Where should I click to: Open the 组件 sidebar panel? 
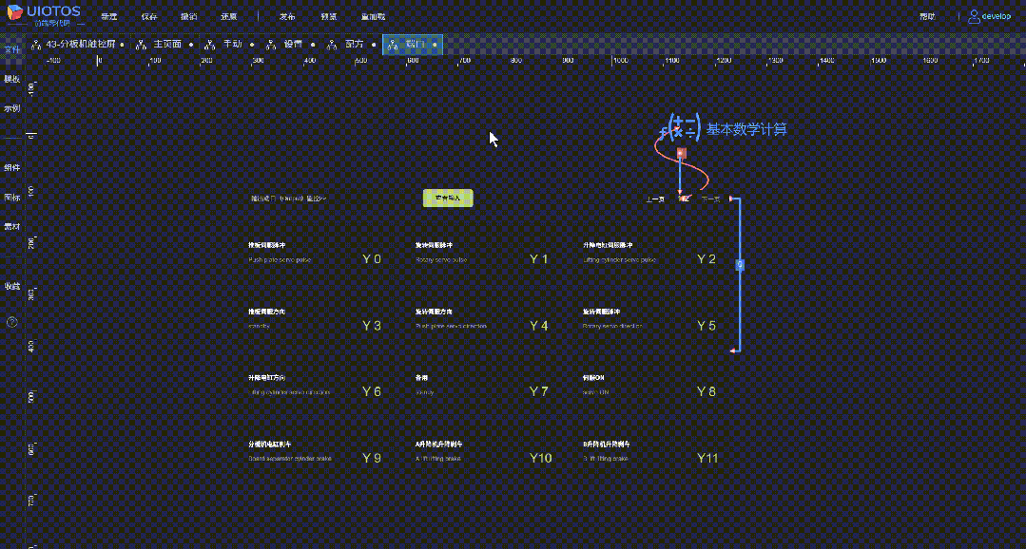coord(11,167)
